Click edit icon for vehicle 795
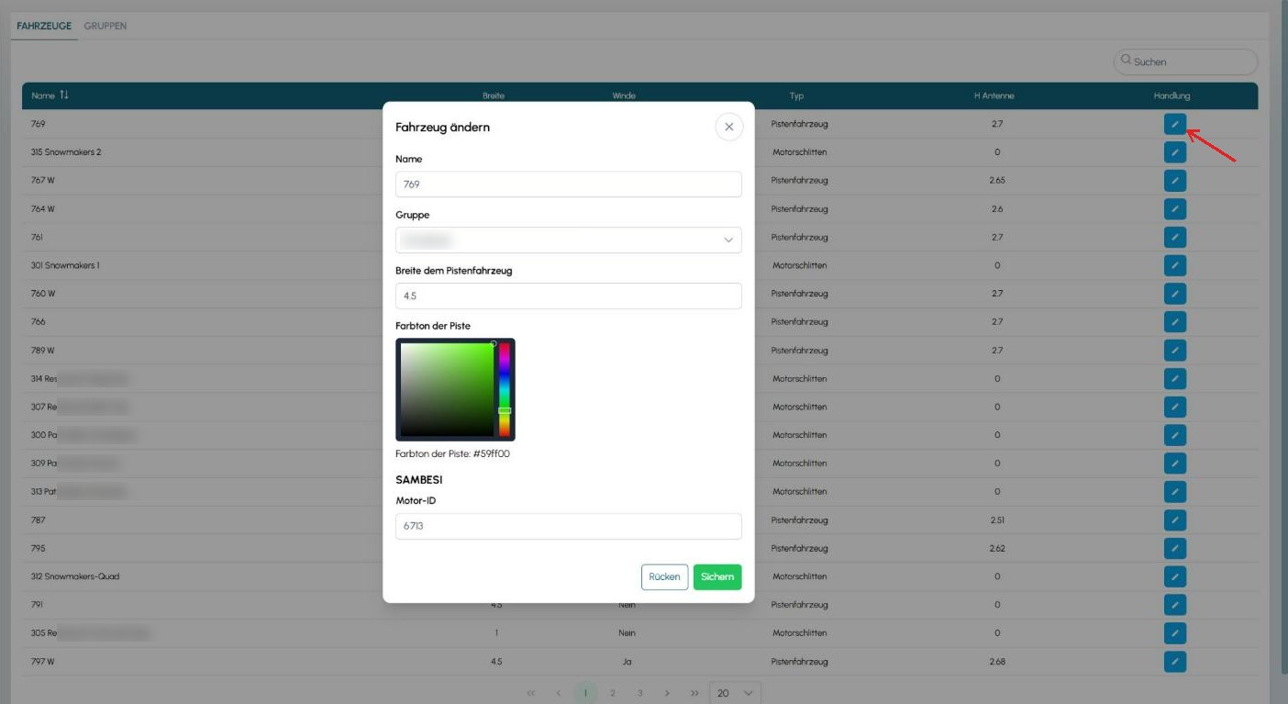 click(1174, 548)
